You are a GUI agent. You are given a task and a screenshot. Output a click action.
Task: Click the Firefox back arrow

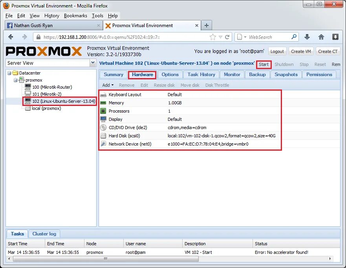pos(11,37)
